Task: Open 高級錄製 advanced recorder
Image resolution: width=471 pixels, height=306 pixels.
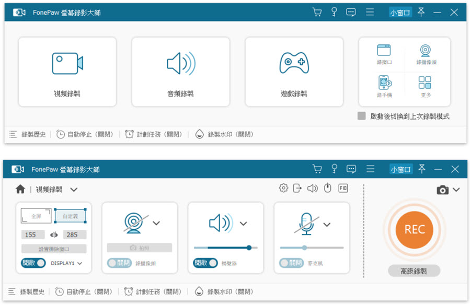Action: (x=414, y=271)
